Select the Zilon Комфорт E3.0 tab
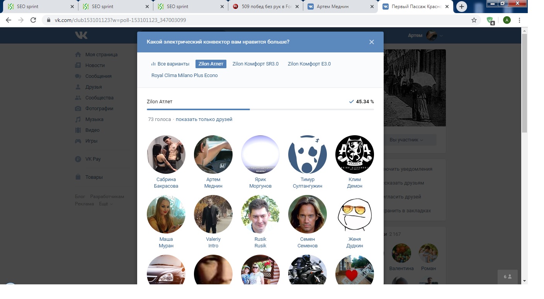Image resolution: width=544 pixels, height=299 pixels. tap(309, 64)
